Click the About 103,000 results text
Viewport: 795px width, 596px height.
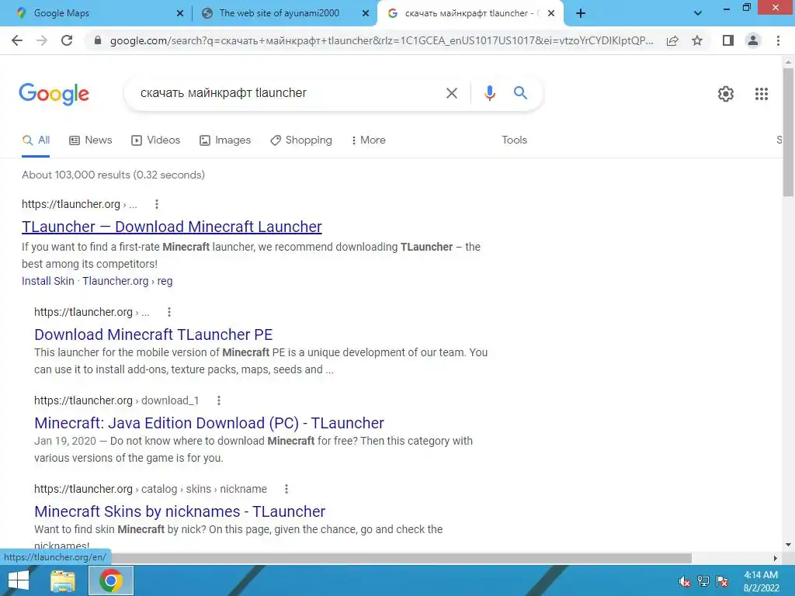click(x=113, y=175)
